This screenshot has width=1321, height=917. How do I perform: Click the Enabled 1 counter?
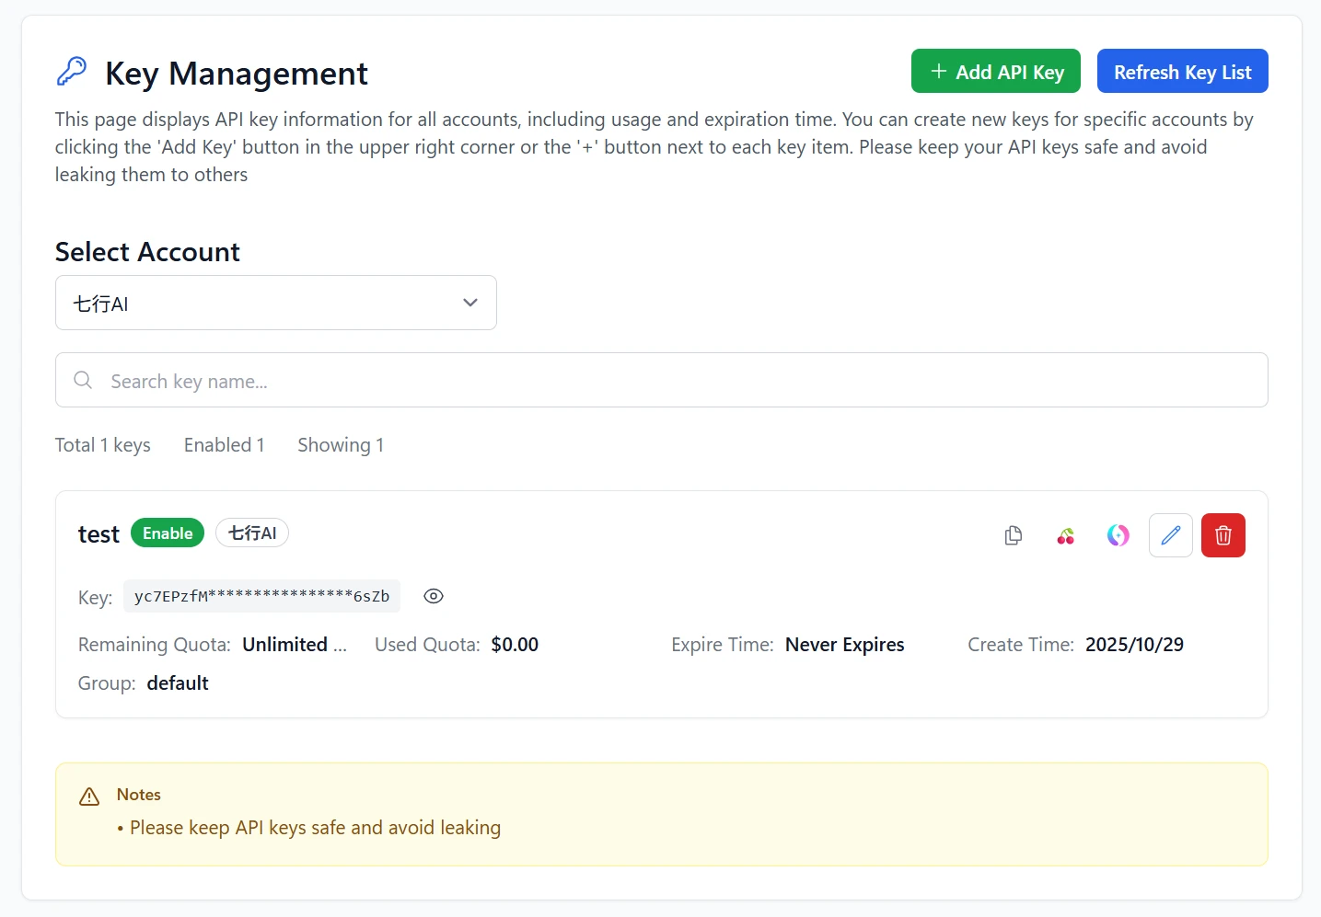pyautogui.click(x=225, y=445)
